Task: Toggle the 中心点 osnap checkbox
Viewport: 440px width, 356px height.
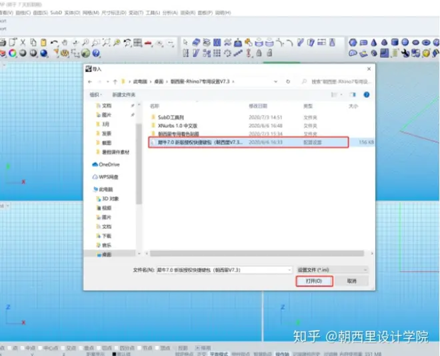Action: pos(41,348)
